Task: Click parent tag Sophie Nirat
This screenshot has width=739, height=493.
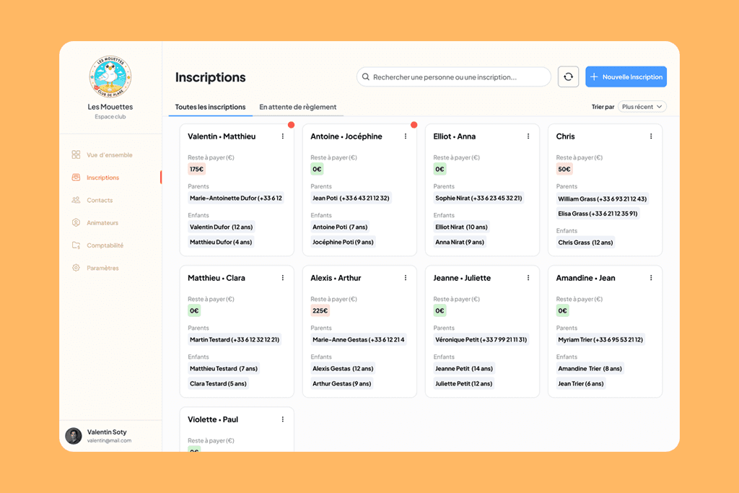Action: pos(478,198)
